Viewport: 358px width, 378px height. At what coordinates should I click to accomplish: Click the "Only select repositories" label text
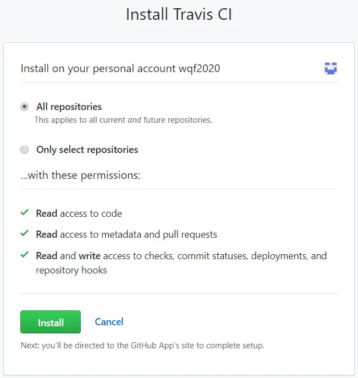tap(87, 150)
